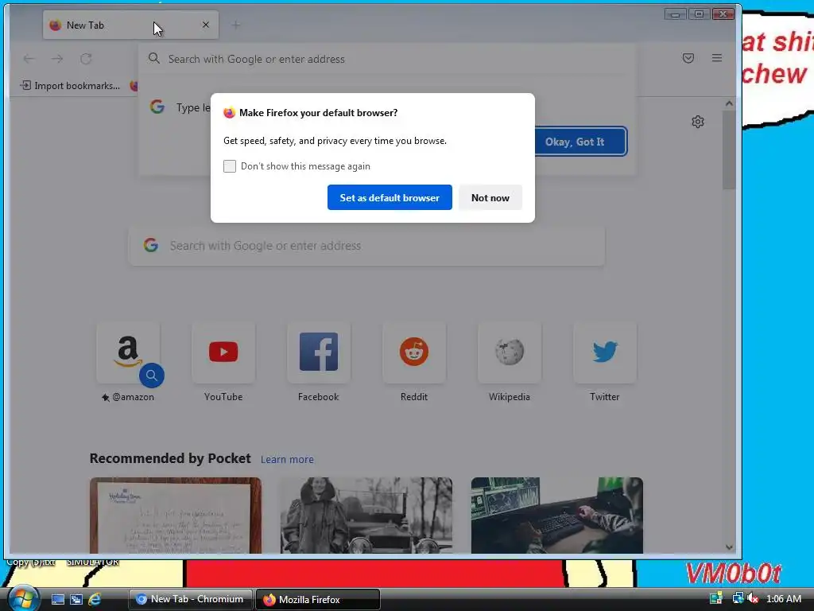Viewport: 814px width, 611px height.
Task: Open the Facebook shortcut tile
Action: [x=319, y=352]
